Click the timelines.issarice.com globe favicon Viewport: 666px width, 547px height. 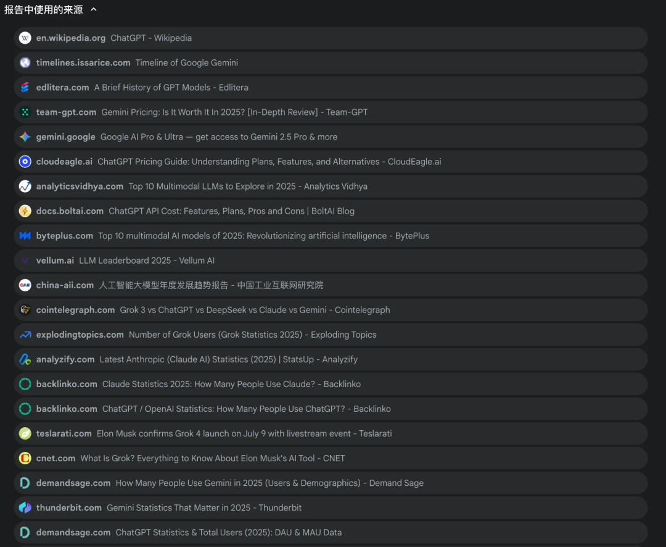[25, 62]
